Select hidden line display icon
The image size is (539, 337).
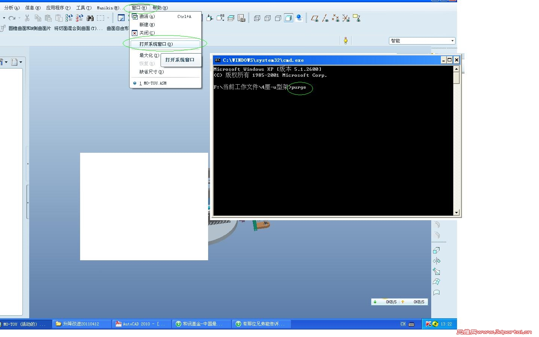click(x=268, y=18)
